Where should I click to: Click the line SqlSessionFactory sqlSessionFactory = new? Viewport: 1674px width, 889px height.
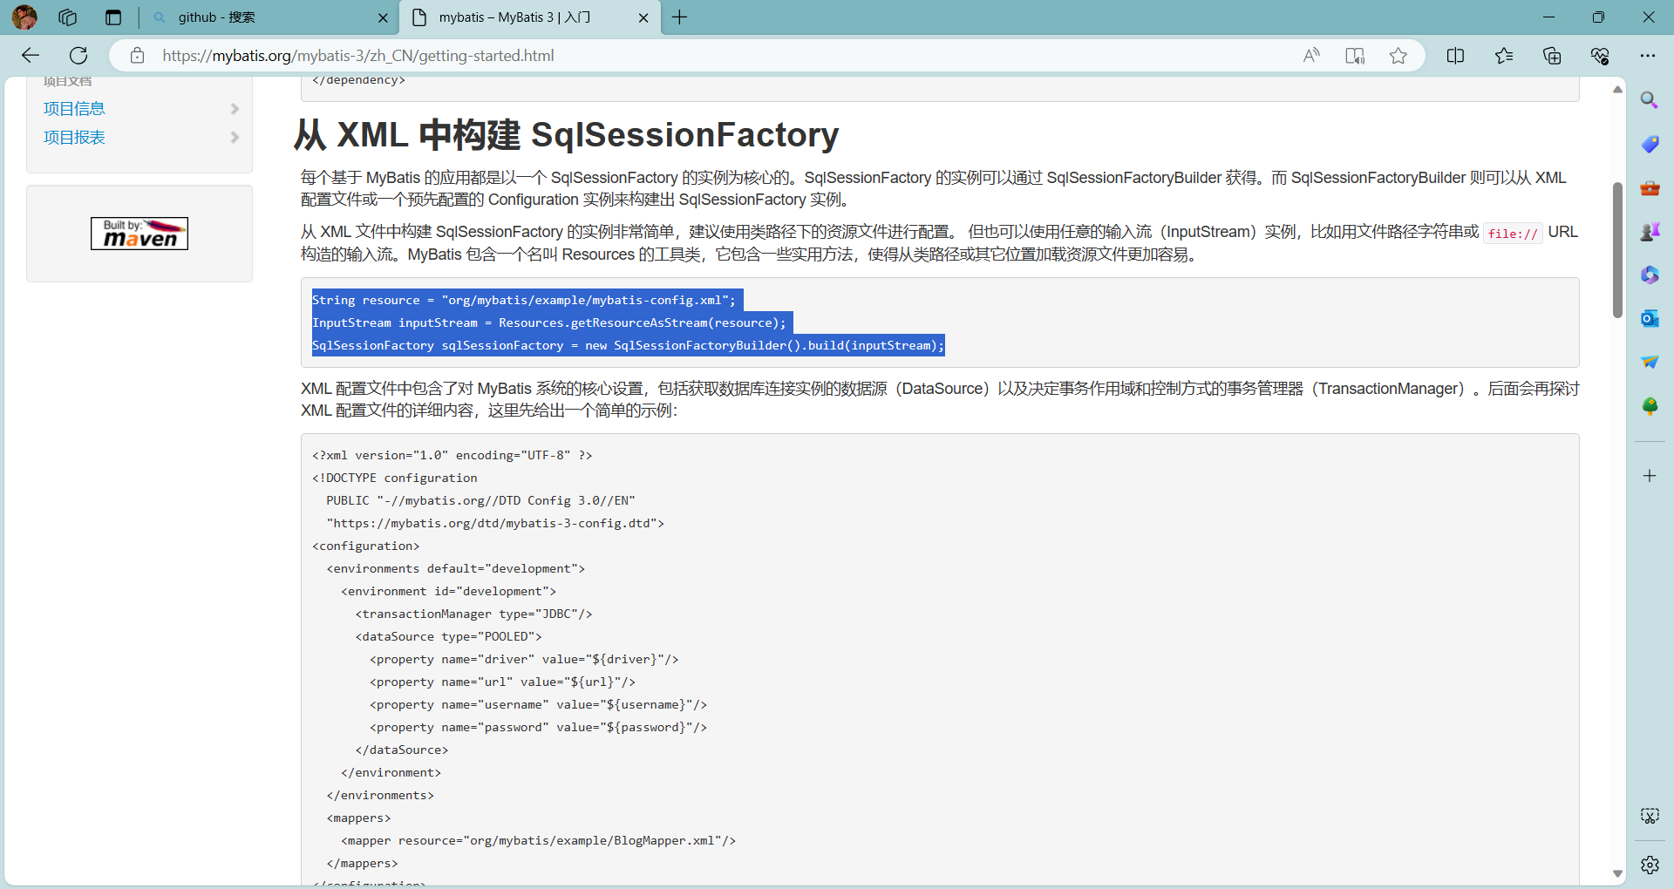point(628,345)
